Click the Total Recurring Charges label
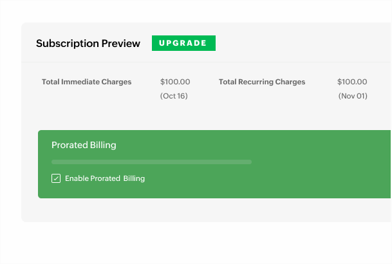 click(x=262, y=82)
